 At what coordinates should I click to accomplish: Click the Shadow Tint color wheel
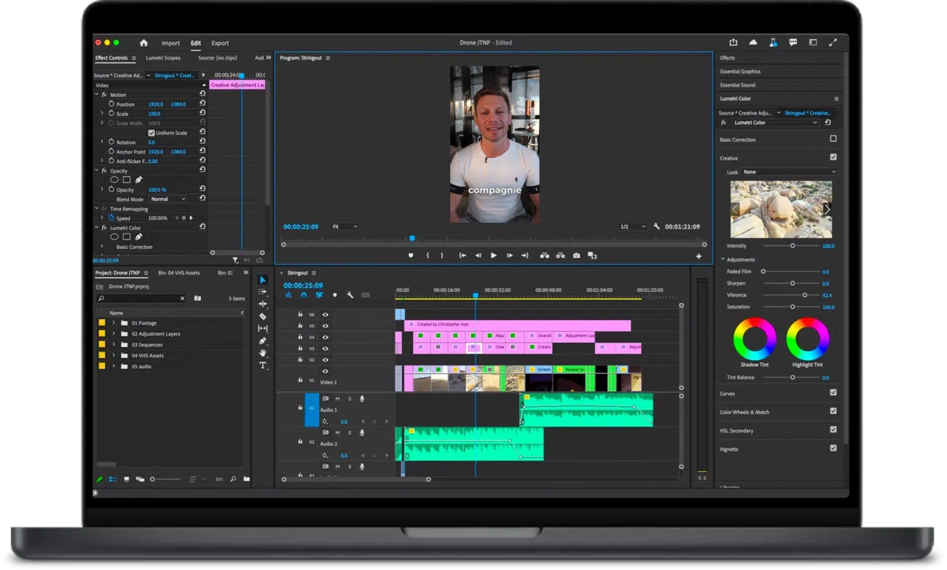pyautogui.click(x=755, y=339)
